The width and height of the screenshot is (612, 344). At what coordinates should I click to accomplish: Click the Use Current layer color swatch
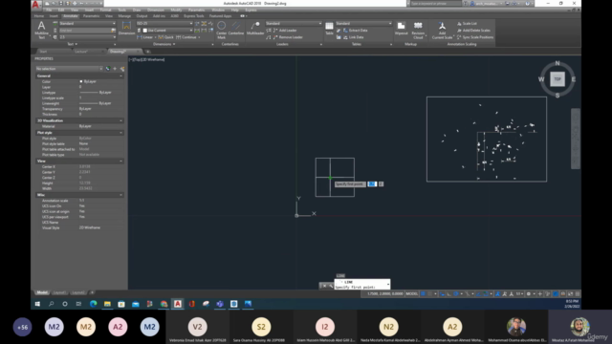coord(144,31)
